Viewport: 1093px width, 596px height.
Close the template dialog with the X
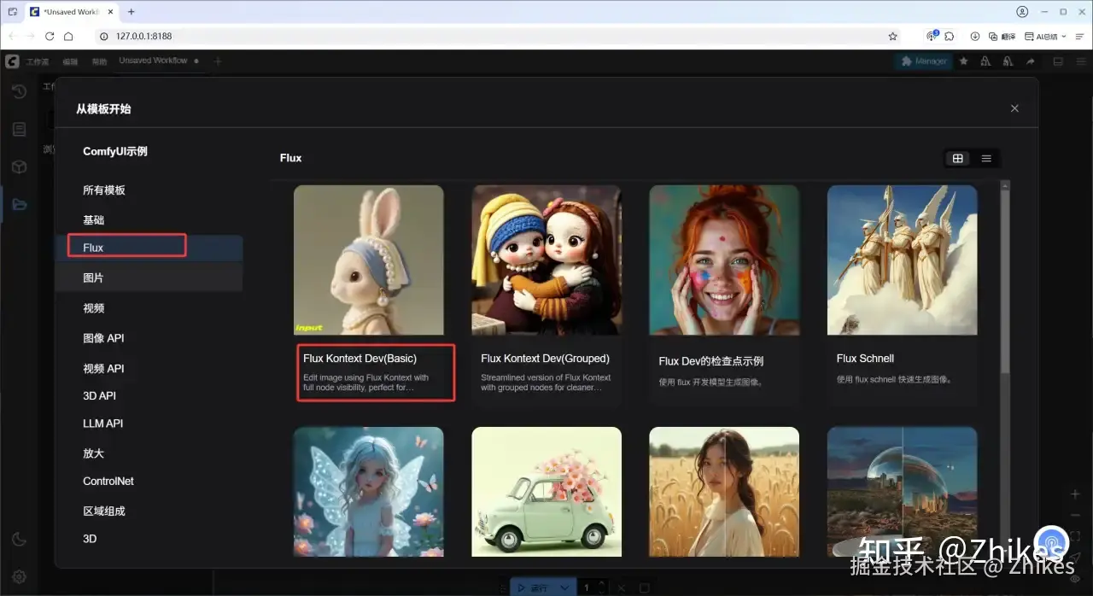click(1014, 108)
